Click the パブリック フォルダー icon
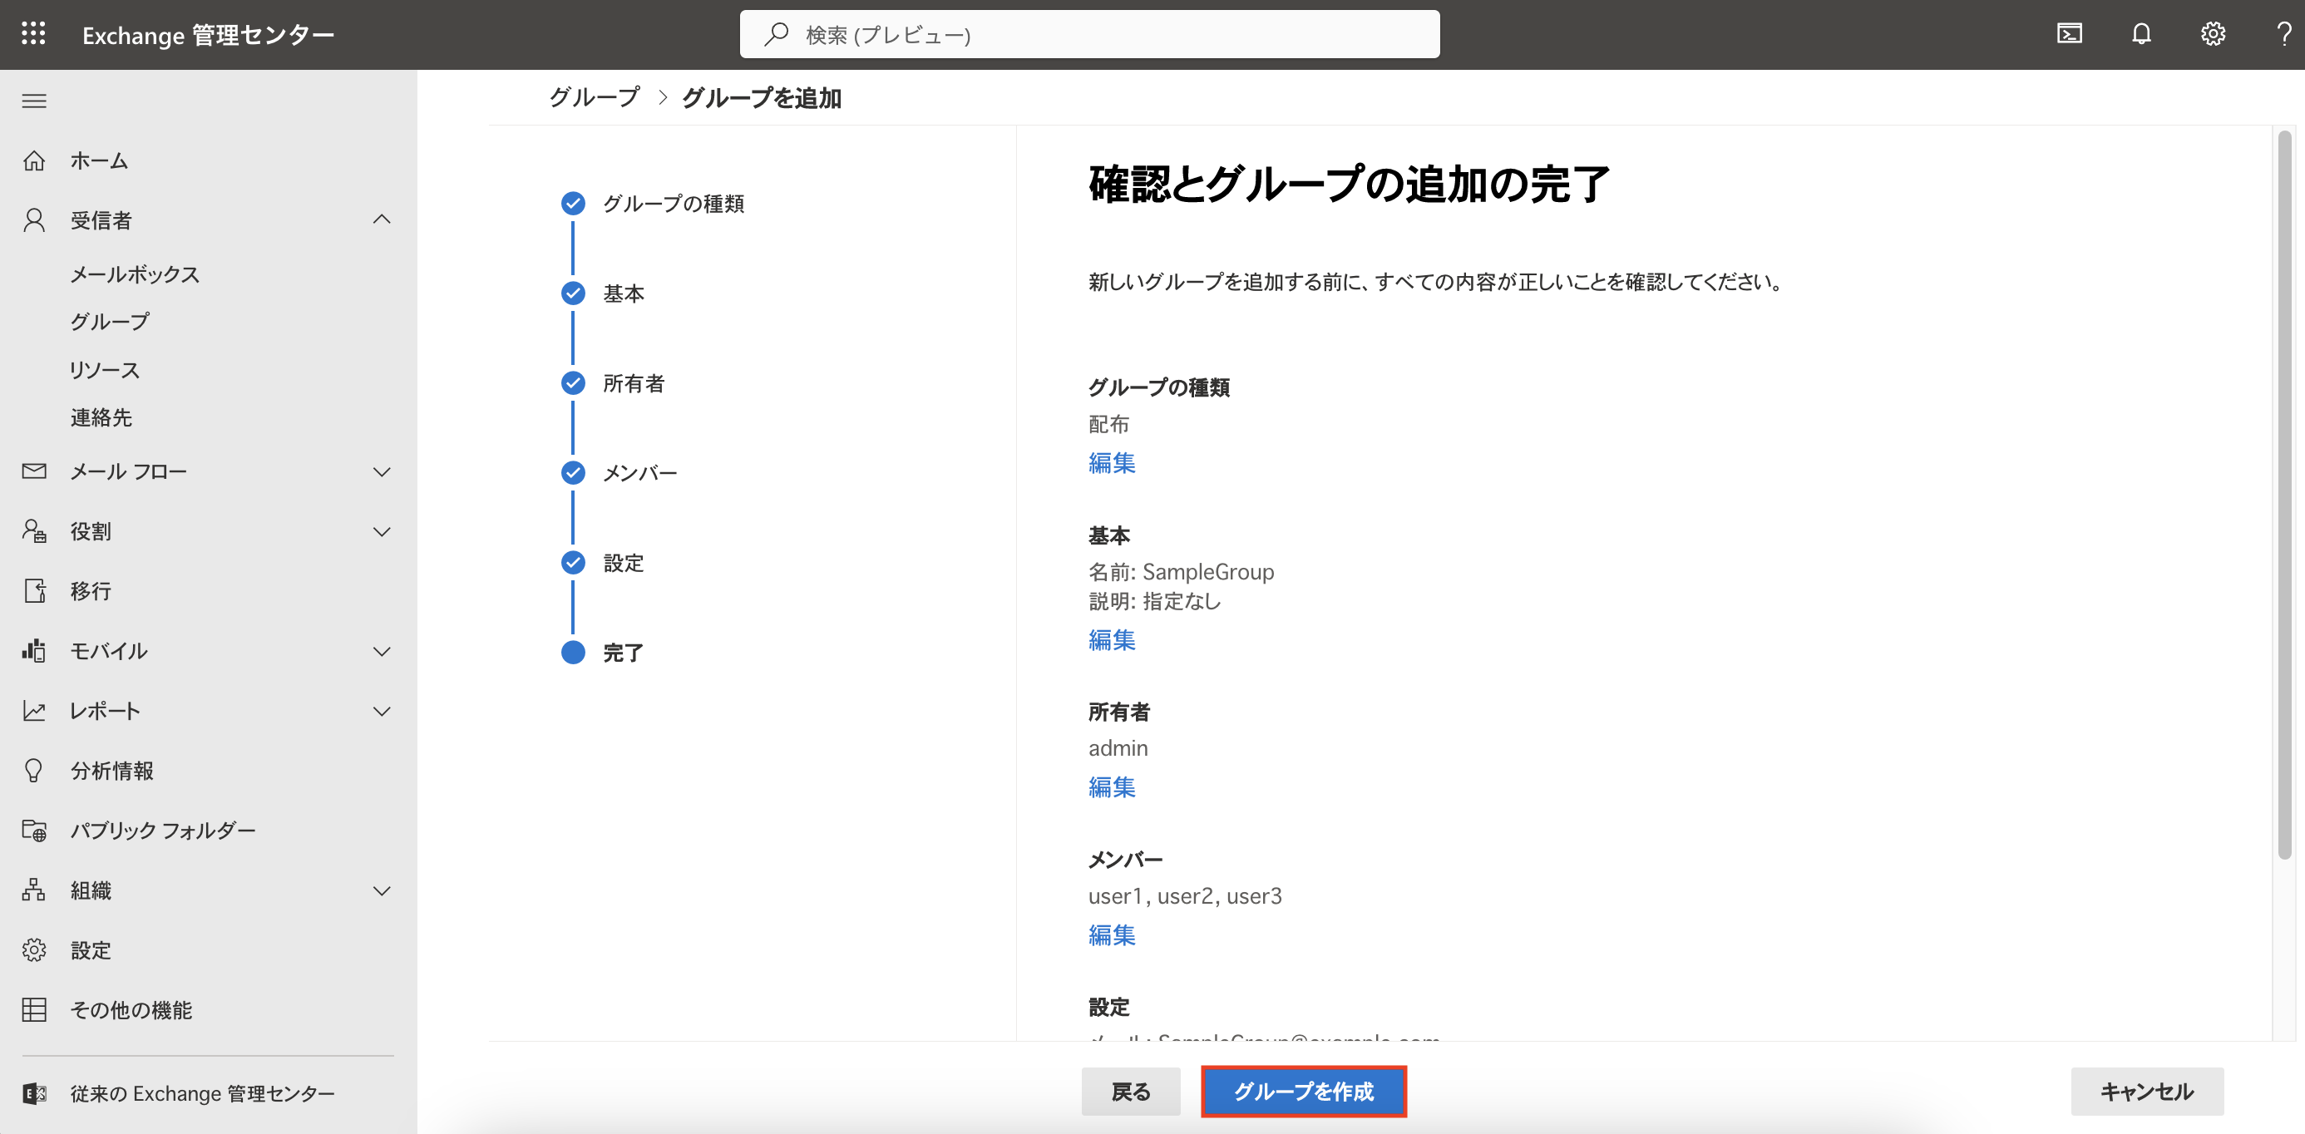The height and width of the screenshot is (1134, 2305). [34, 830]
